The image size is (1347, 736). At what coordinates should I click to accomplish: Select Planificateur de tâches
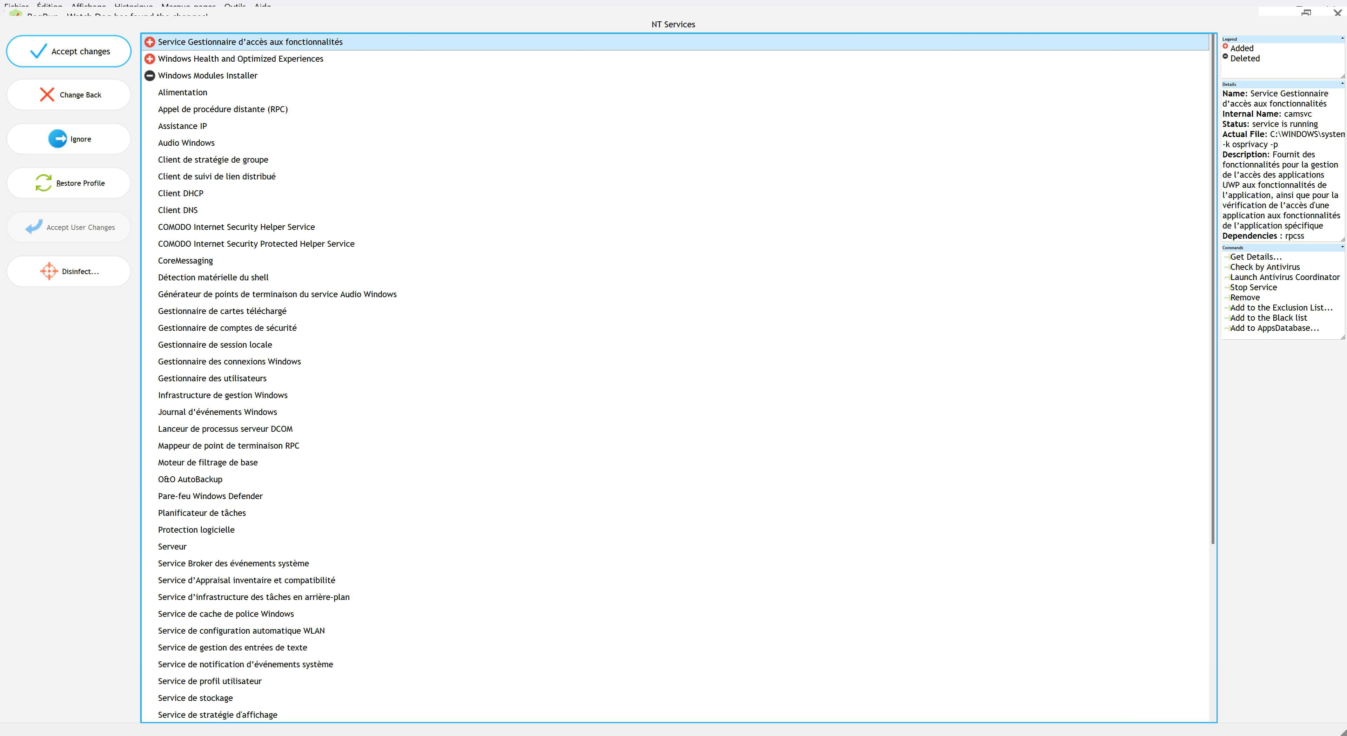click(202, 513)
